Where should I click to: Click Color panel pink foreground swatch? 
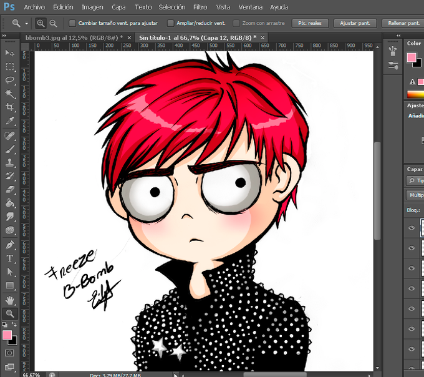[x=412, y=57]
